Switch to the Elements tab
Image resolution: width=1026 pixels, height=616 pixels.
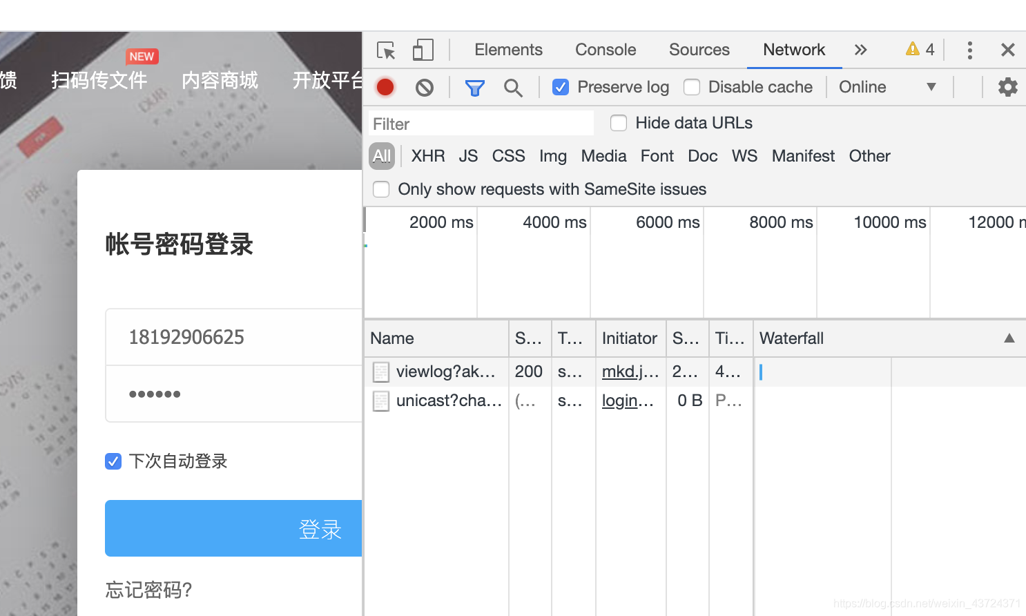coord(508,50)
